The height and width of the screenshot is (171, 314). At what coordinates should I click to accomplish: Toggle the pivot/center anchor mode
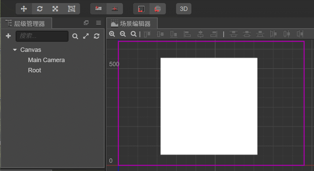tap(98, 9)
